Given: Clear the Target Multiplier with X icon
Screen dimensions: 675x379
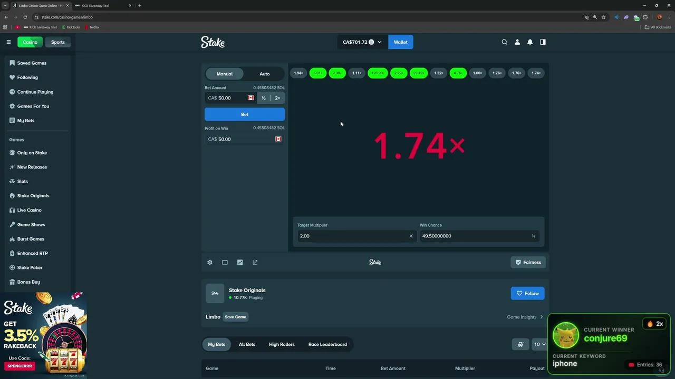Looking at the screenshot, I should click(x=411, y=236).
